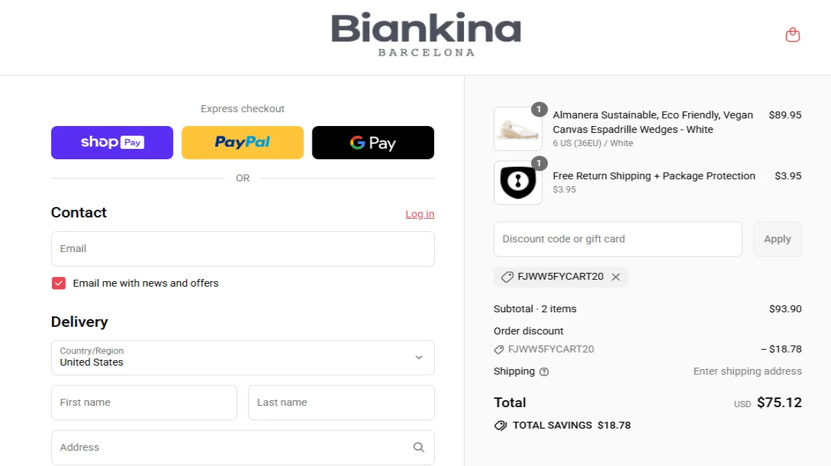The height and width of the screenshot is (466, 831).
Task: Click the magnifier icon in the Address field
Action: [x=418, y=447]
